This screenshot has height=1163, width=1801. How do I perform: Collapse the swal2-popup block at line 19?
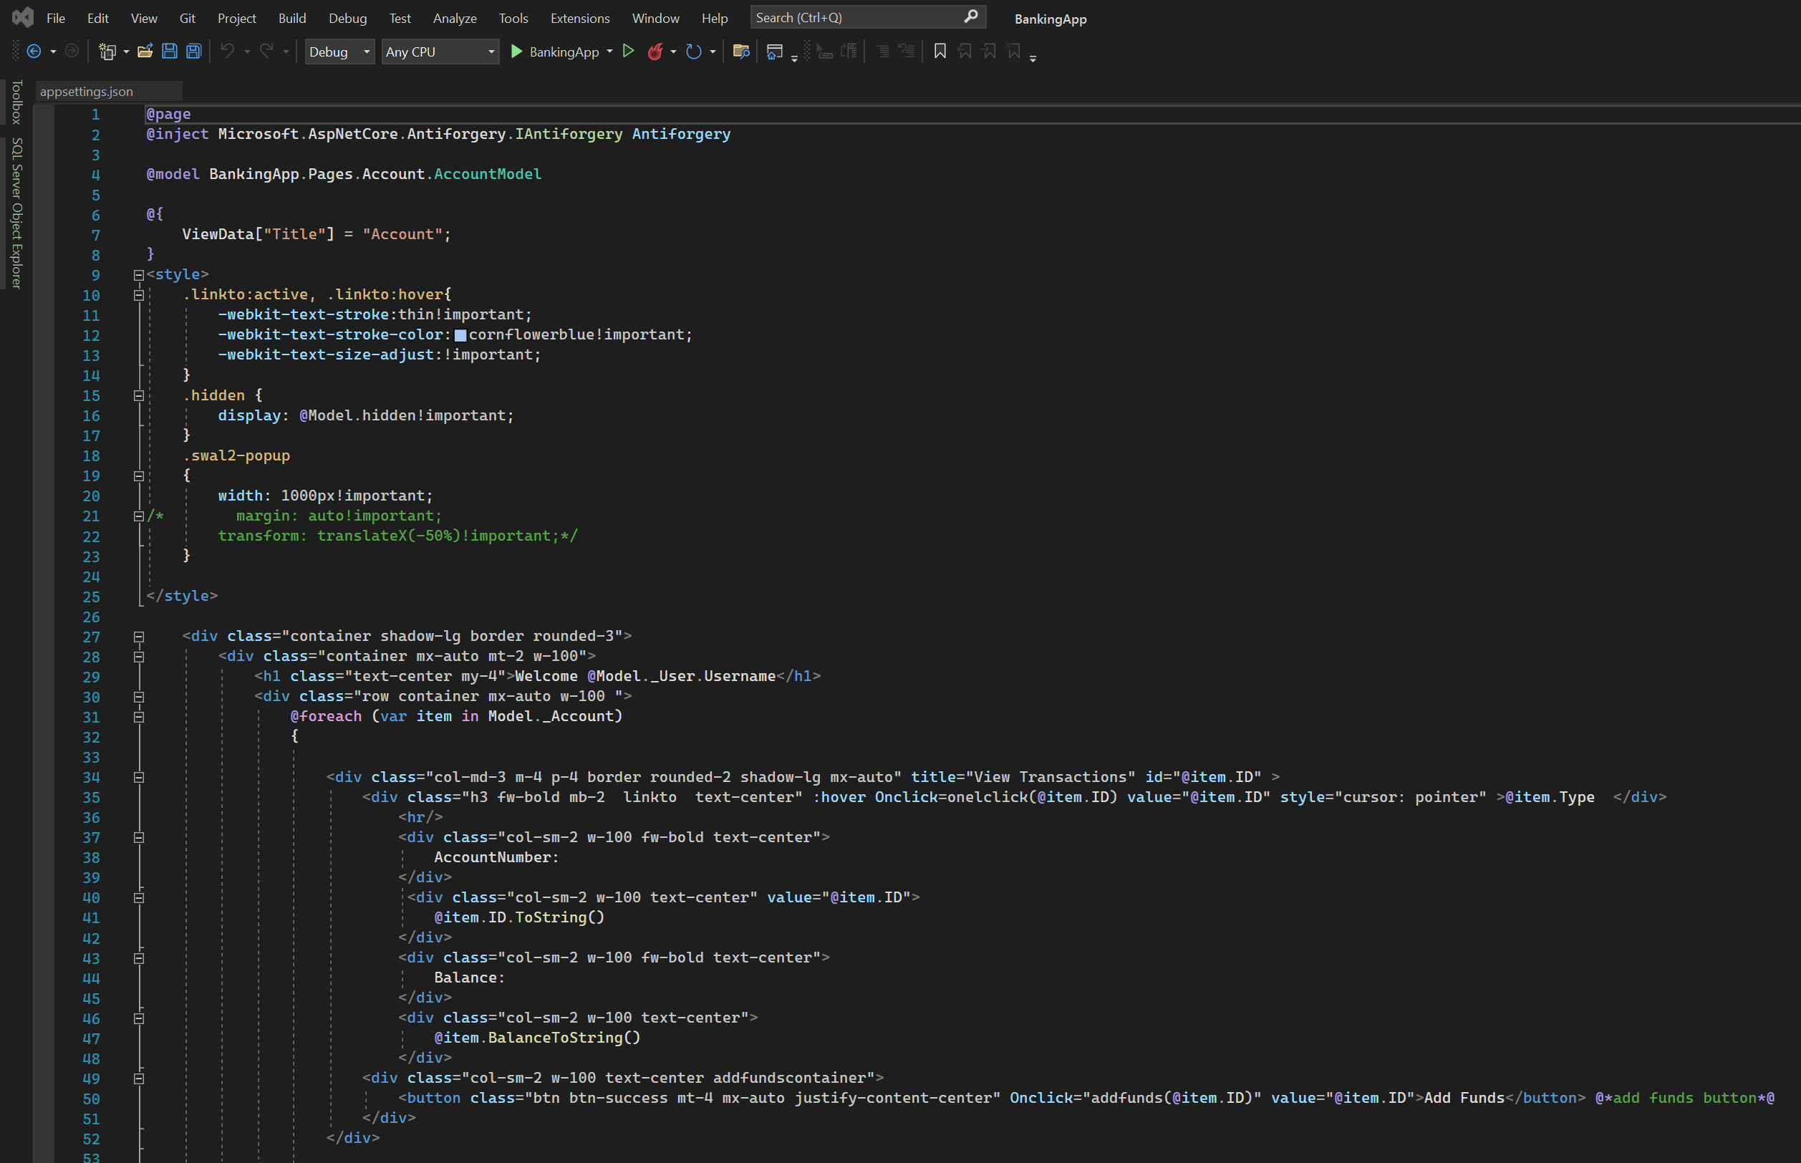[139, 476]
